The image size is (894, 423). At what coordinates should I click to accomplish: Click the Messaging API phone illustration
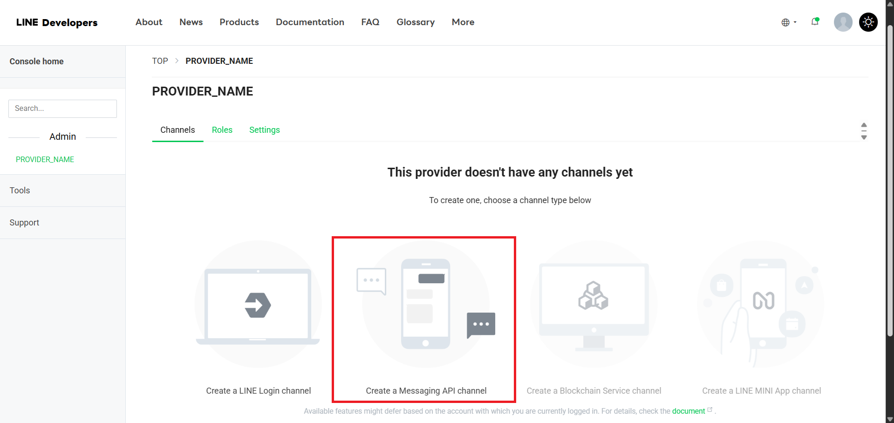point(425,304)
